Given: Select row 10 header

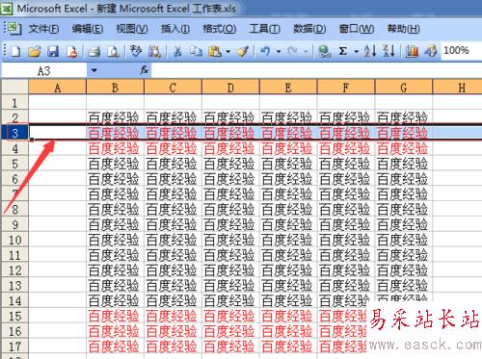Looking at the screenshot, I should [14, 240].
